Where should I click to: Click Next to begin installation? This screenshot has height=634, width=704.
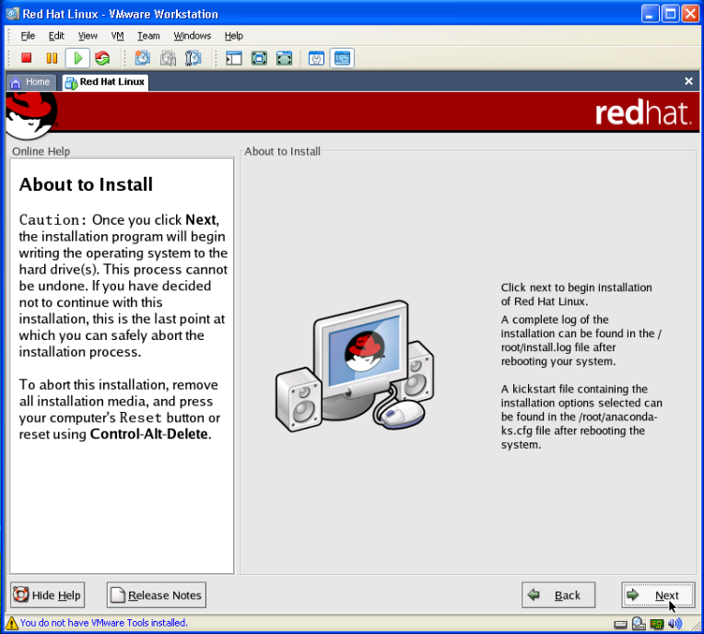tap(658, 595)
